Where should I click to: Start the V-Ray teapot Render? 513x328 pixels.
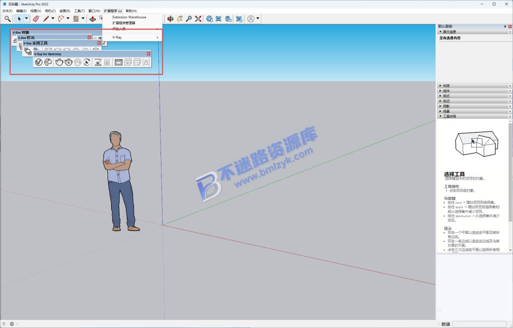pos(59,62)
